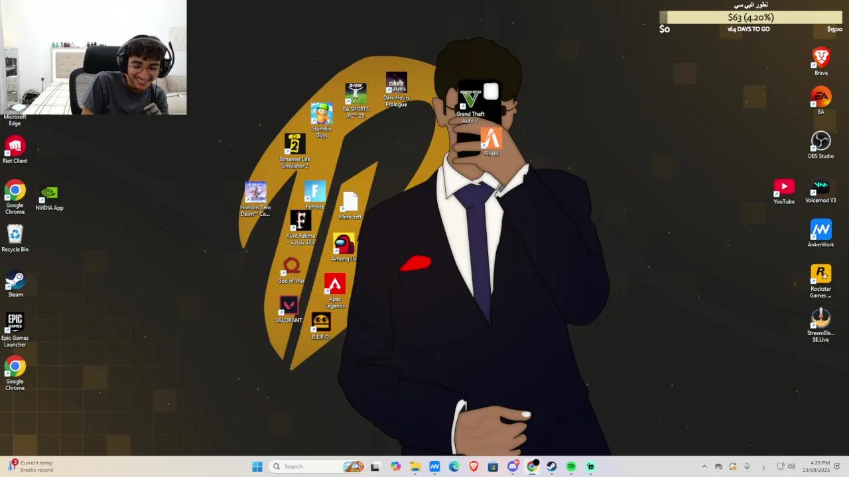849x477 pixels.
Task: Click the webcam overlay thumbnail
Action: [x=93, y=57]
